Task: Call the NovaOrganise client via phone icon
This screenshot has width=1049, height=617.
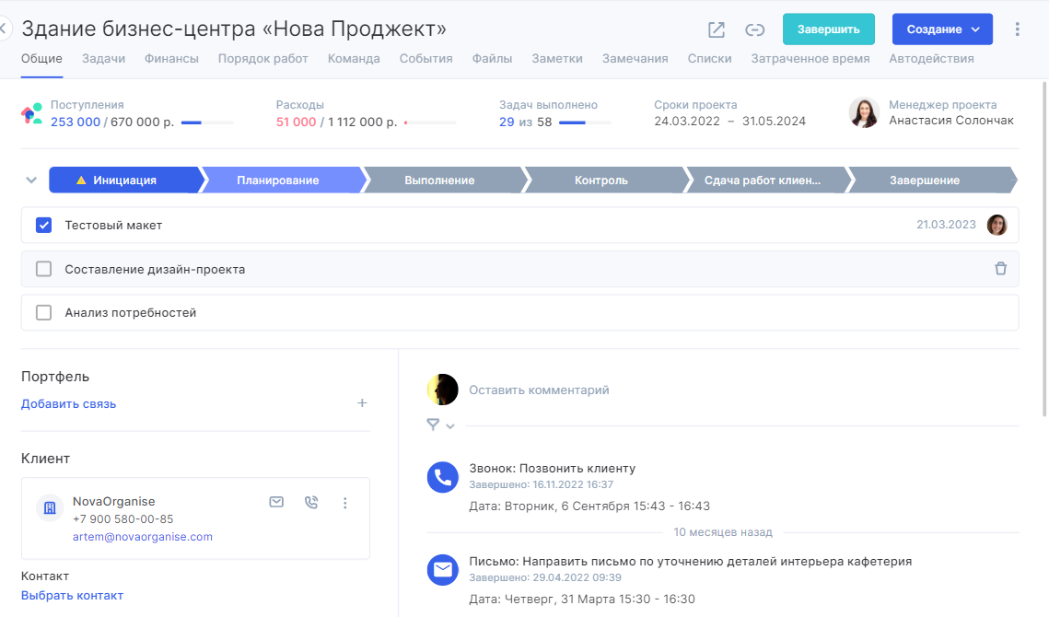Action: (x=310, y=502)
